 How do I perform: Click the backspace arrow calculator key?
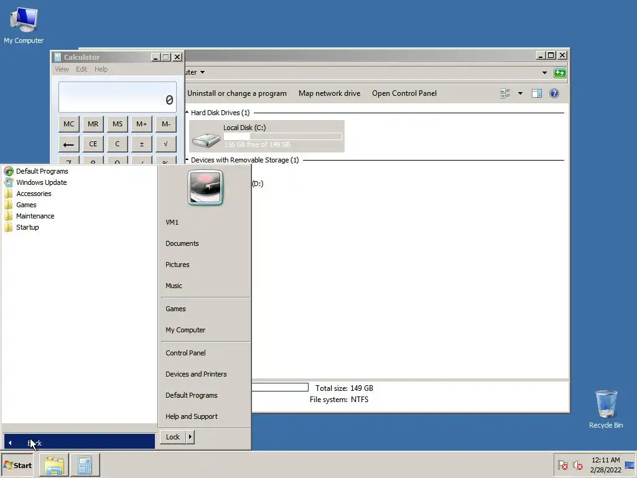[x=68, y=144]
